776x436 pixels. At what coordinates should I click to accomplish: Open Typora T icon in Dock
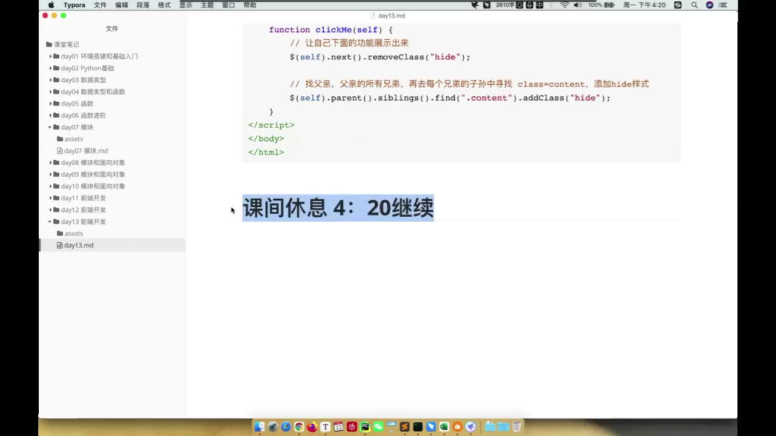[x=326, y=427]
